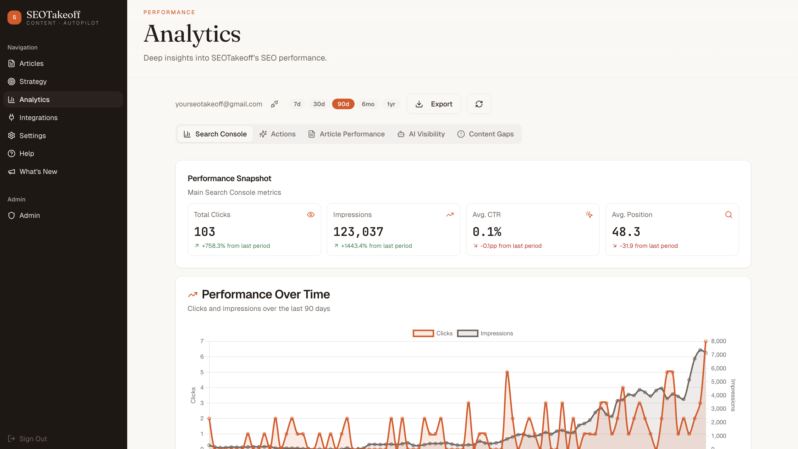Click the Export button
This screenshot has width=798, height=449.
tap(434, 104)
